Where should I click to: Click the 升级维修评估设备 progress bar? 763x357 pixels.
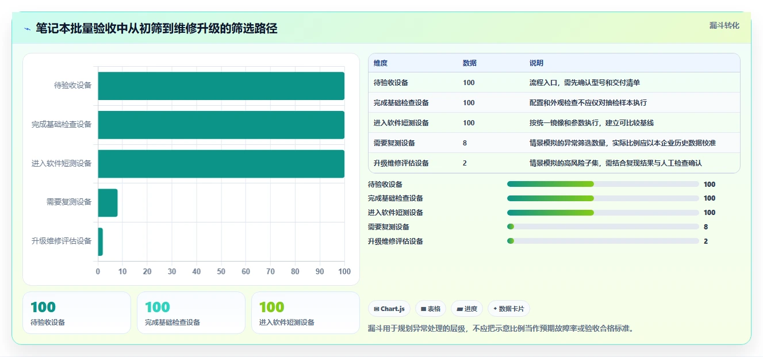tap(603, 241)
